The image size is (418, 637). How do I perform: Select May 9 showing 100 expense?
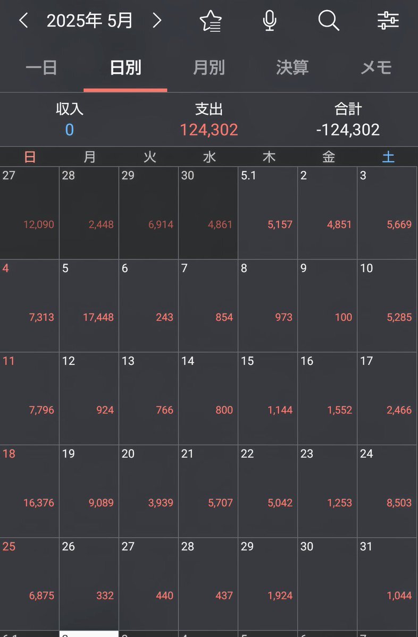tap(327, 305)
